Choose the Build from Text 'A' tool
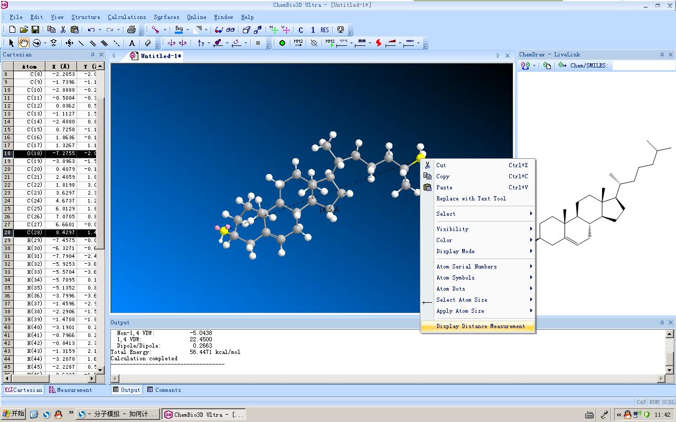 click(x=132, y=43)
